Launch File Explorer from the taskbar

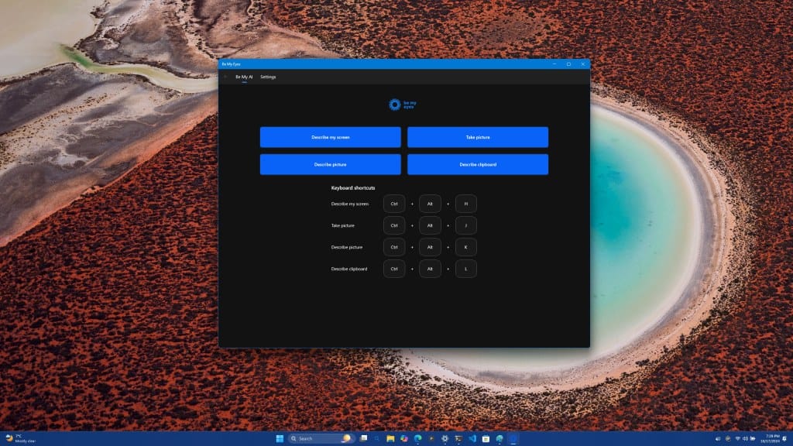[390, 438]
